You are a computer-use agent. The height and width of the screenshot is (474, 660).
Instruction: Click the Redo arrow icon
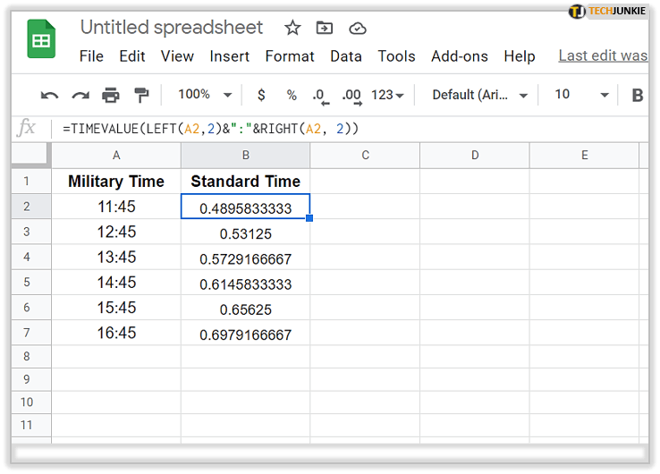[x=80, y=95]
